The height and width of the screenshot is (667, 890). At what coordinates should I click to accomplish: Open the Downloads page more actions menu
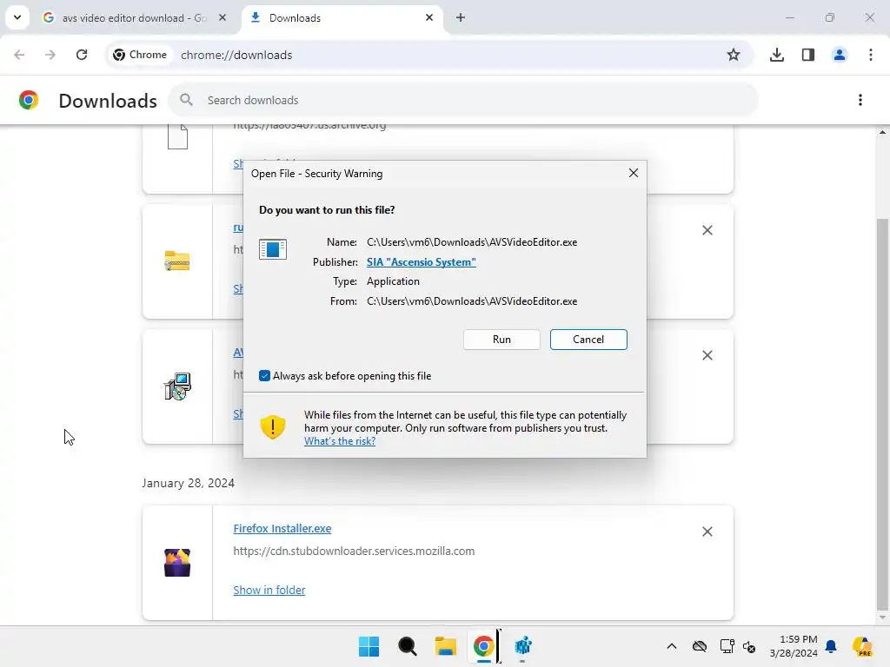point(860,100)
